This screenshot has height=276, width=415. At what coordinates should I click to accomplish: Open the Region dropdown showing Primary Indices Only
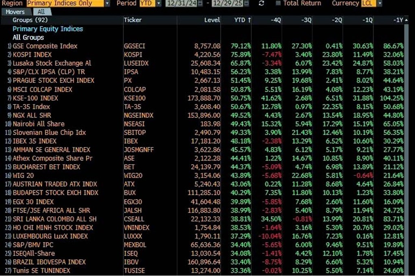(x=107, y=3)
